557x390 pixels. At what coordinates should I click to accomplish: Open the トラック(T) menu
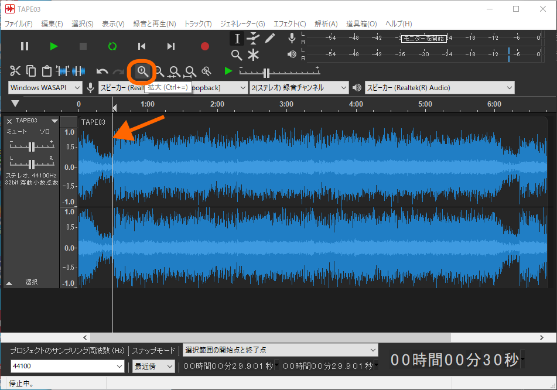[198, 24]
